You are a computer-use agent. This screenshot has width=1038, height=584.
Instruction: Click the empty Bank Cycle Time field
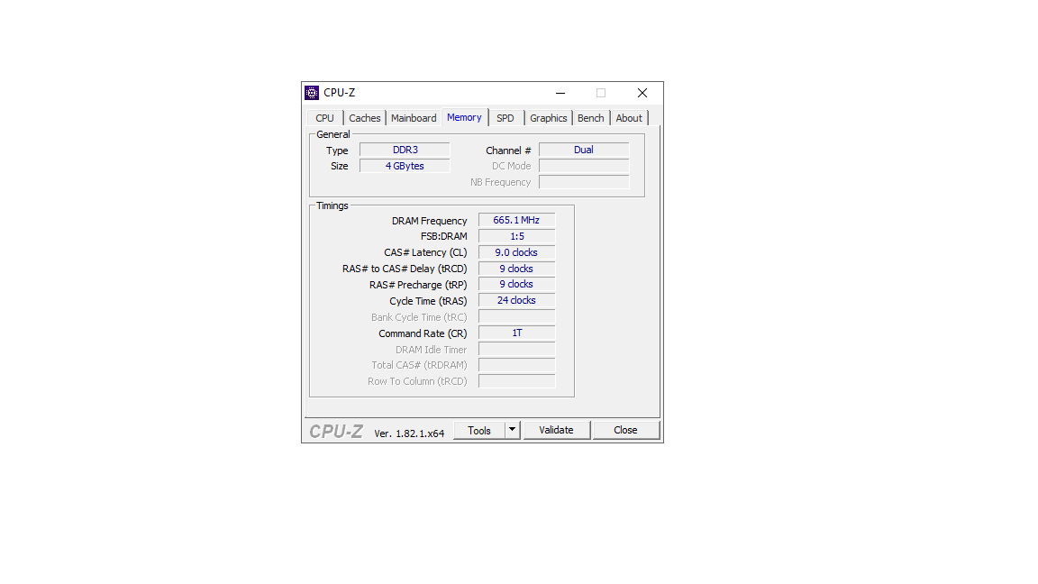pos(517,316)
